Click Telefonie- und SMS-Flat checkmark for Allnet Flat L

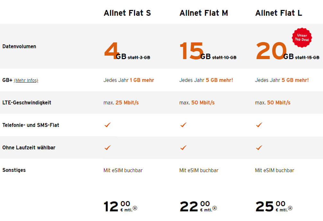point(259,125)
